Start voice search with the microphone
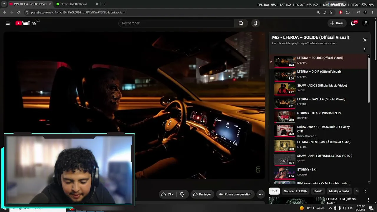The height and width of the screenshot is (212, 377). pos(256,23)
